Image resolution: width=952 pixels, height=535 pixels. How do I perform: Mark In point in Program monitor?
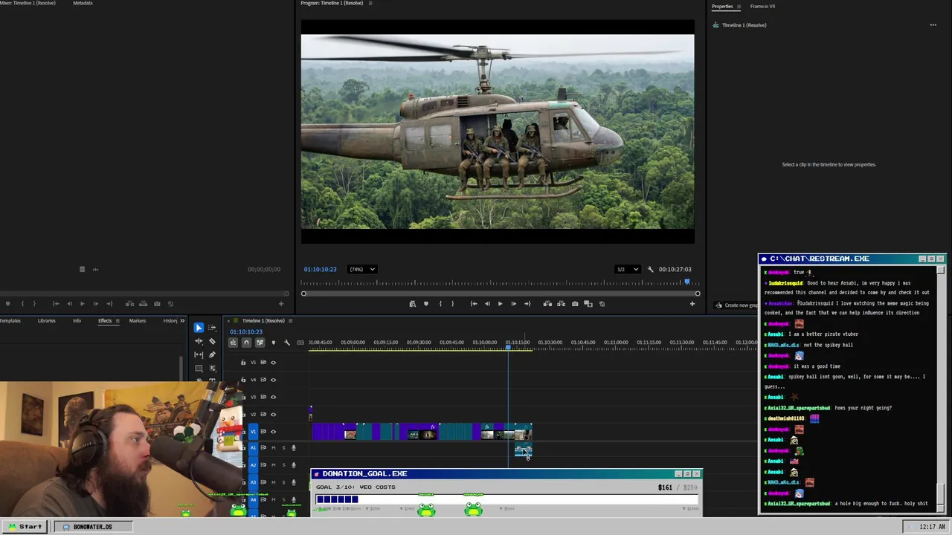point(440,303)
